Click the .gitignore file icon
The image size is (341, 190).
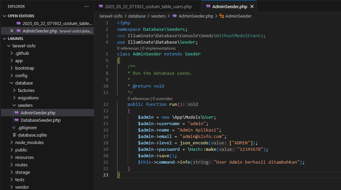click(x=14, y=128)
